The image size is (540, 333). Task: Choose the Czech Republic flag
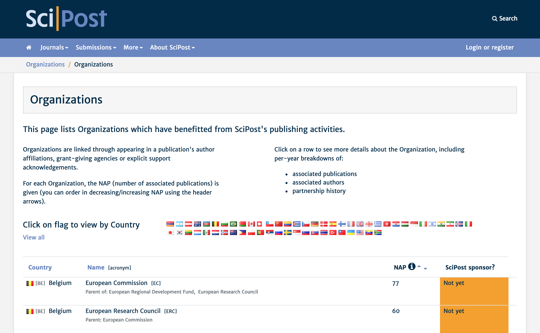[x=306, y=224]
